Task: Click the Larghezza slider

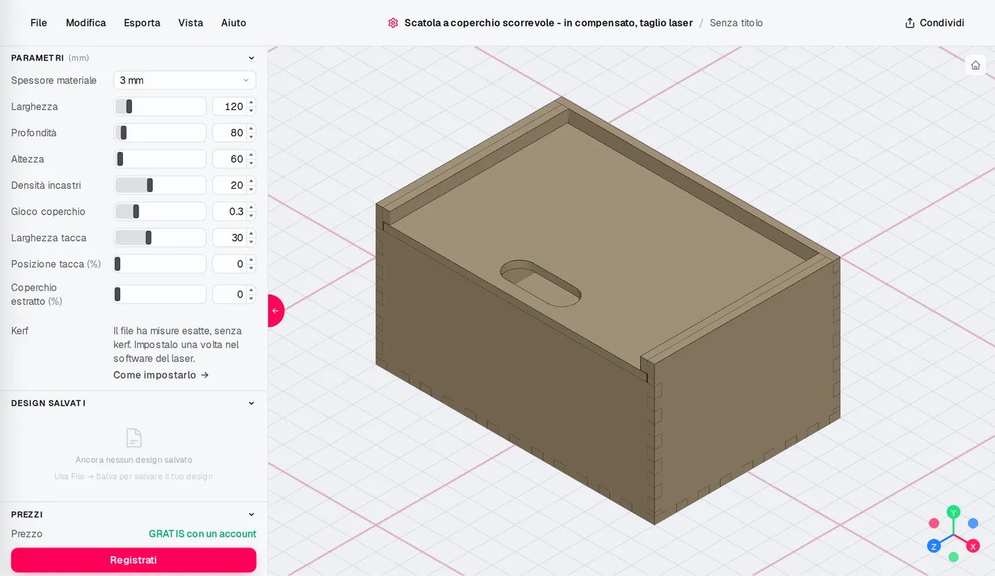Action: [x=160, y=107]
